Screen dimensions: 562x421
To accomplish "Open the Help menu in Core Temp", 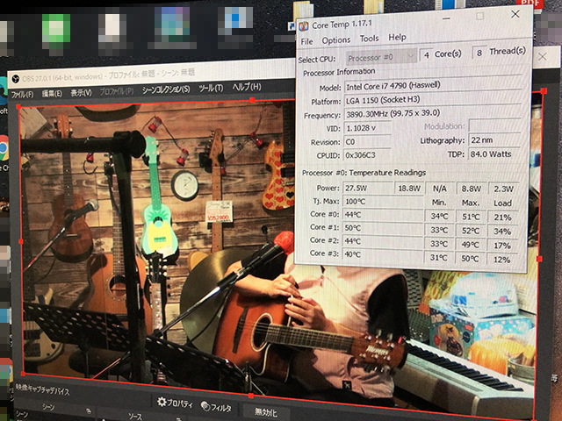I will pyautogui.click(x=397, y=37).
